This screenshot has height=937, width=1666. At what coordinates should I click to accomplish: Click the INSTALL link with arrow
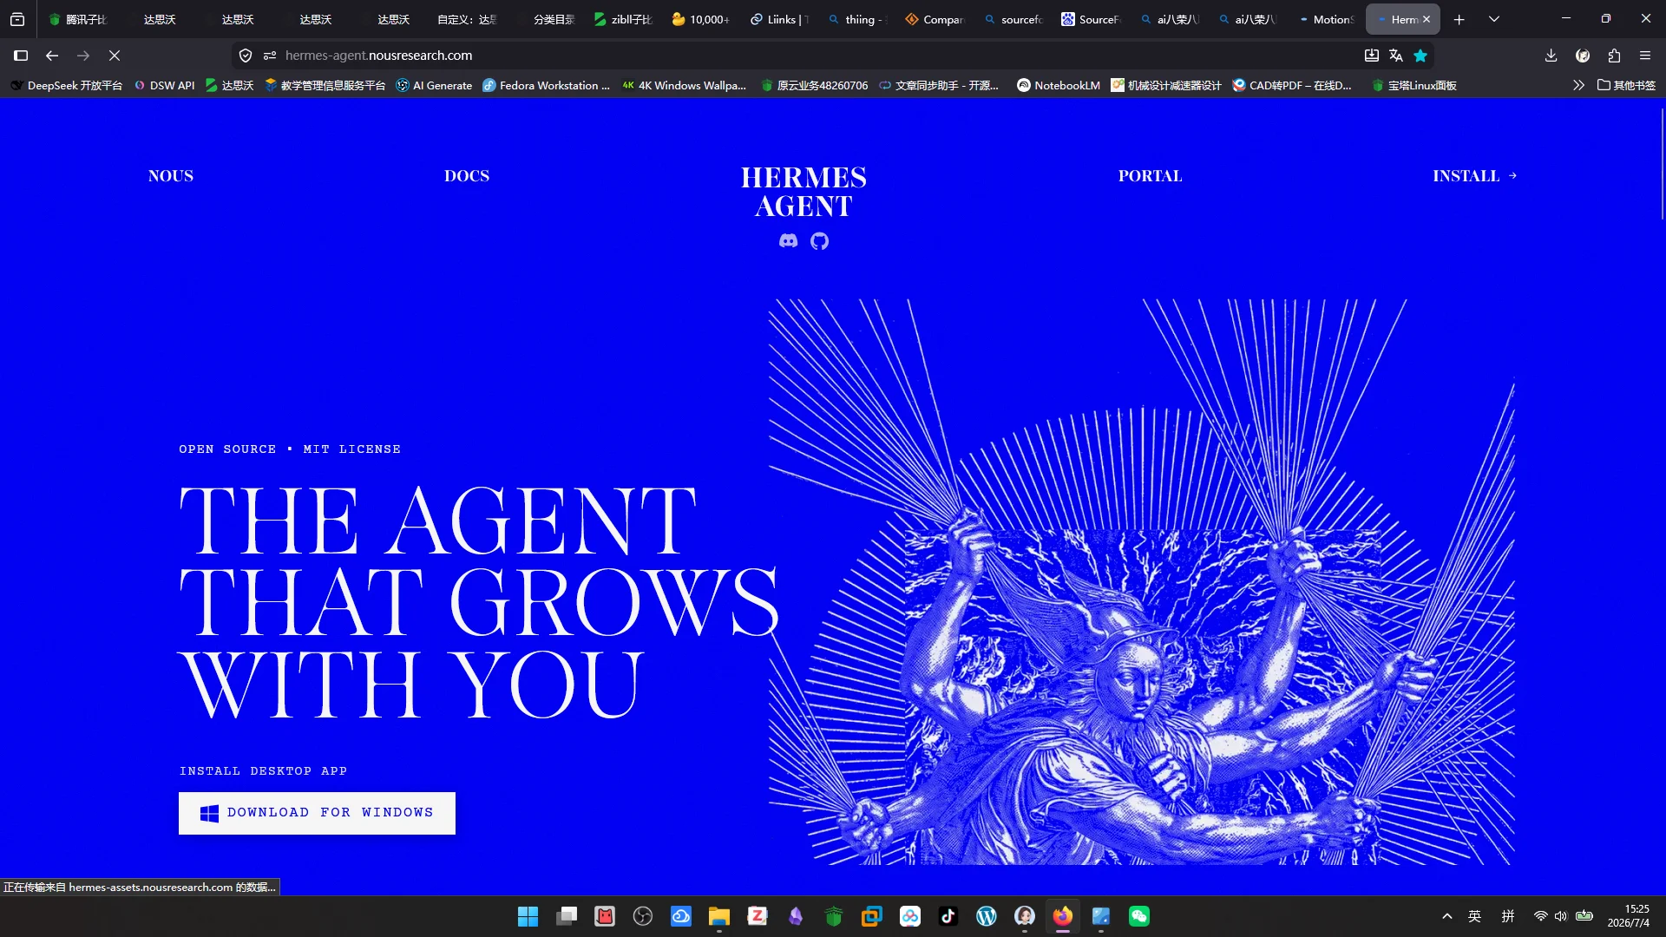pyautogui.click(x=1475, y=176)
